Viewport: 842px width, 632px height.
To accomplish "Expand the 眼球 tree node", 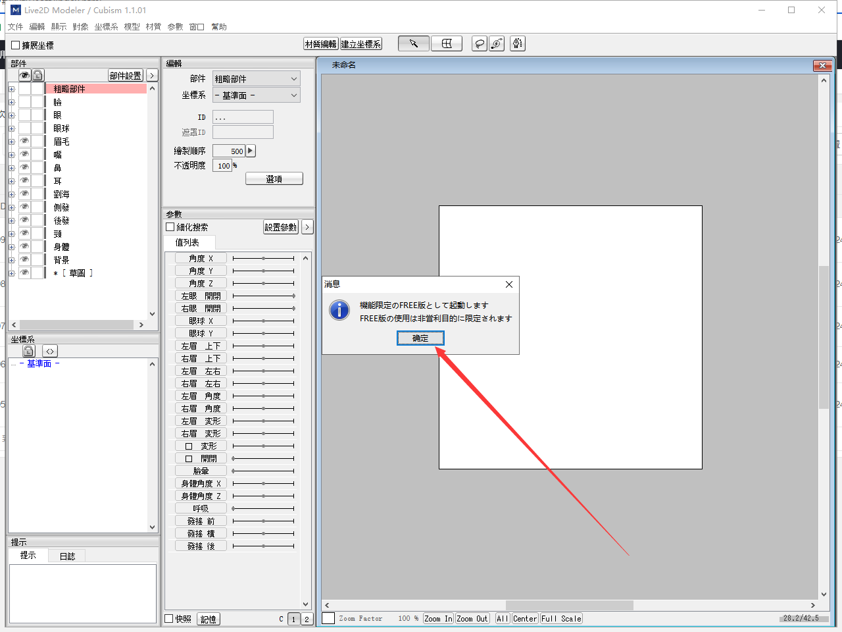I will pyautogui.click(x=11, y=128).
